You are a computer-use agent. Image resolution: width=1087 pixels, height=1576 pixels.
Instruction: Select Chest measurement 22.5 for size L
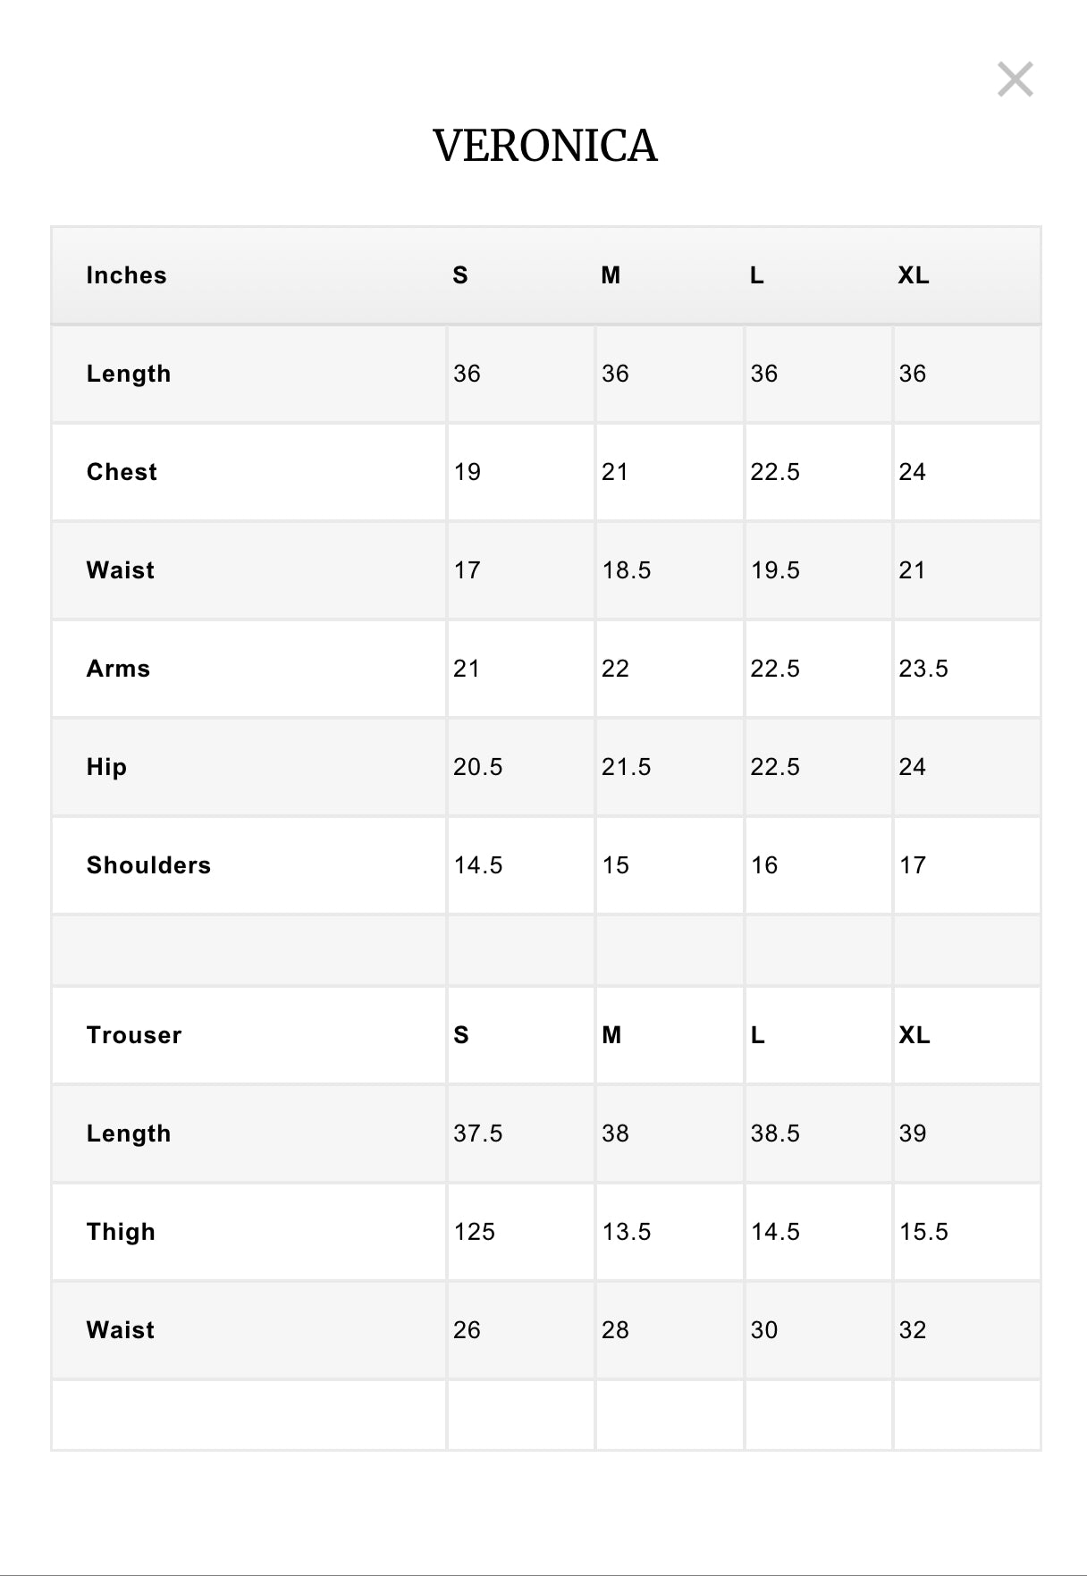tap(774, 472)
